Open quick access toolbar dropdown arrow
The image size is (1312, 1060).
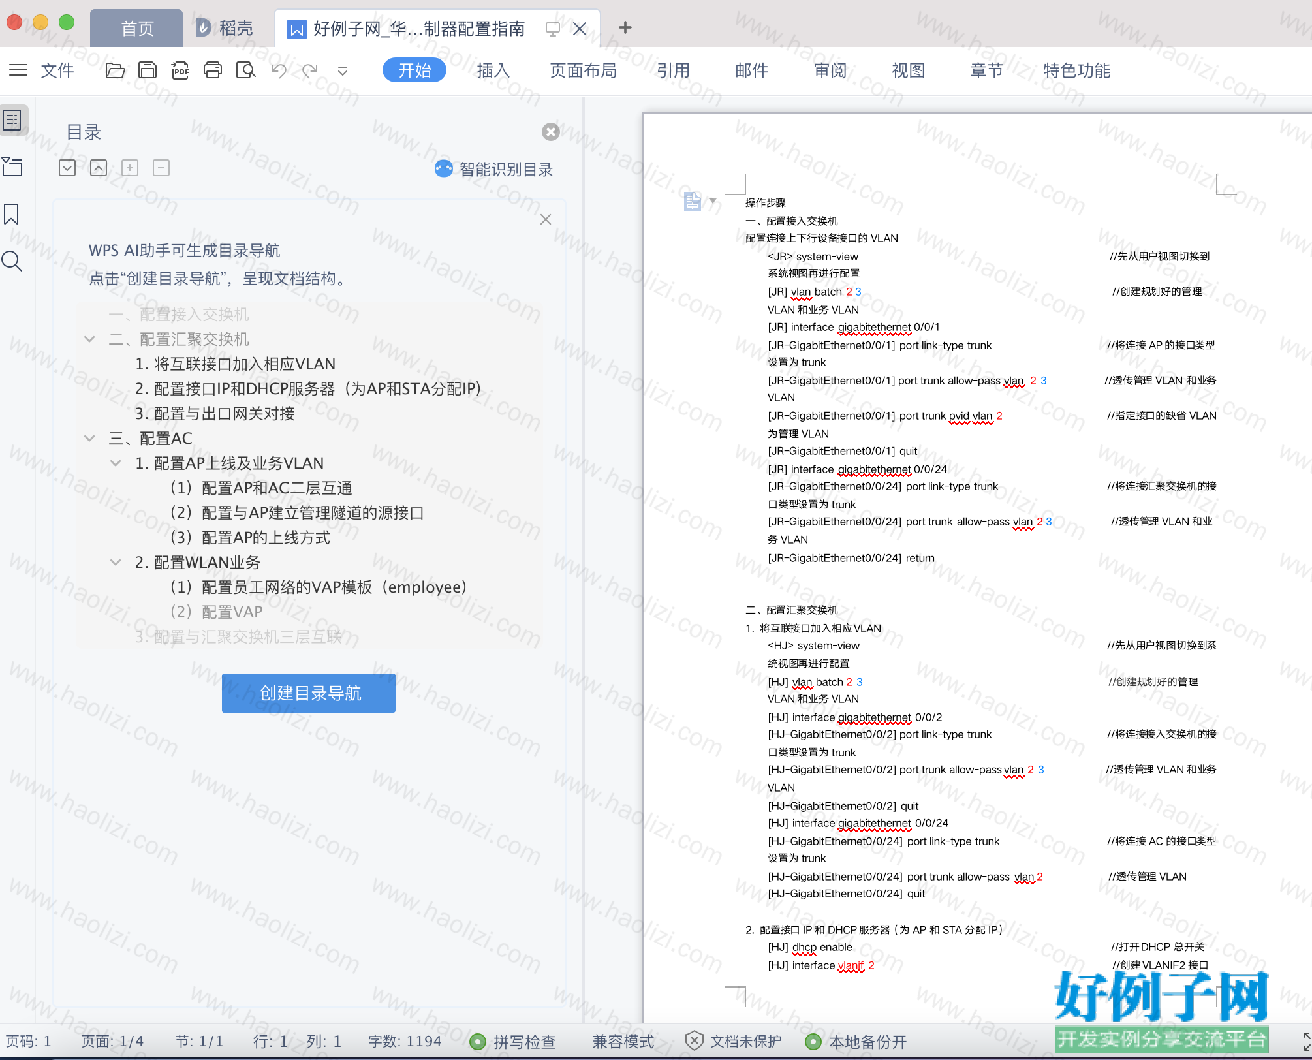click(343, 70)
